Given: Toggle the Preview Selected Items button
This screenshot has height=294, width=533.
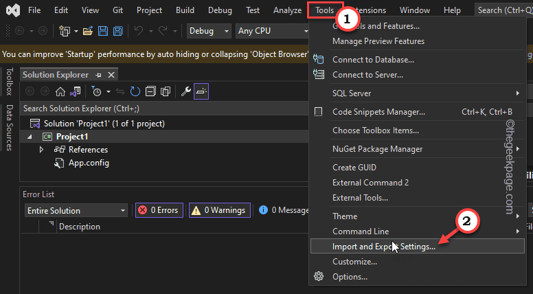Looking at the screenshot, I should coord(201,91).
